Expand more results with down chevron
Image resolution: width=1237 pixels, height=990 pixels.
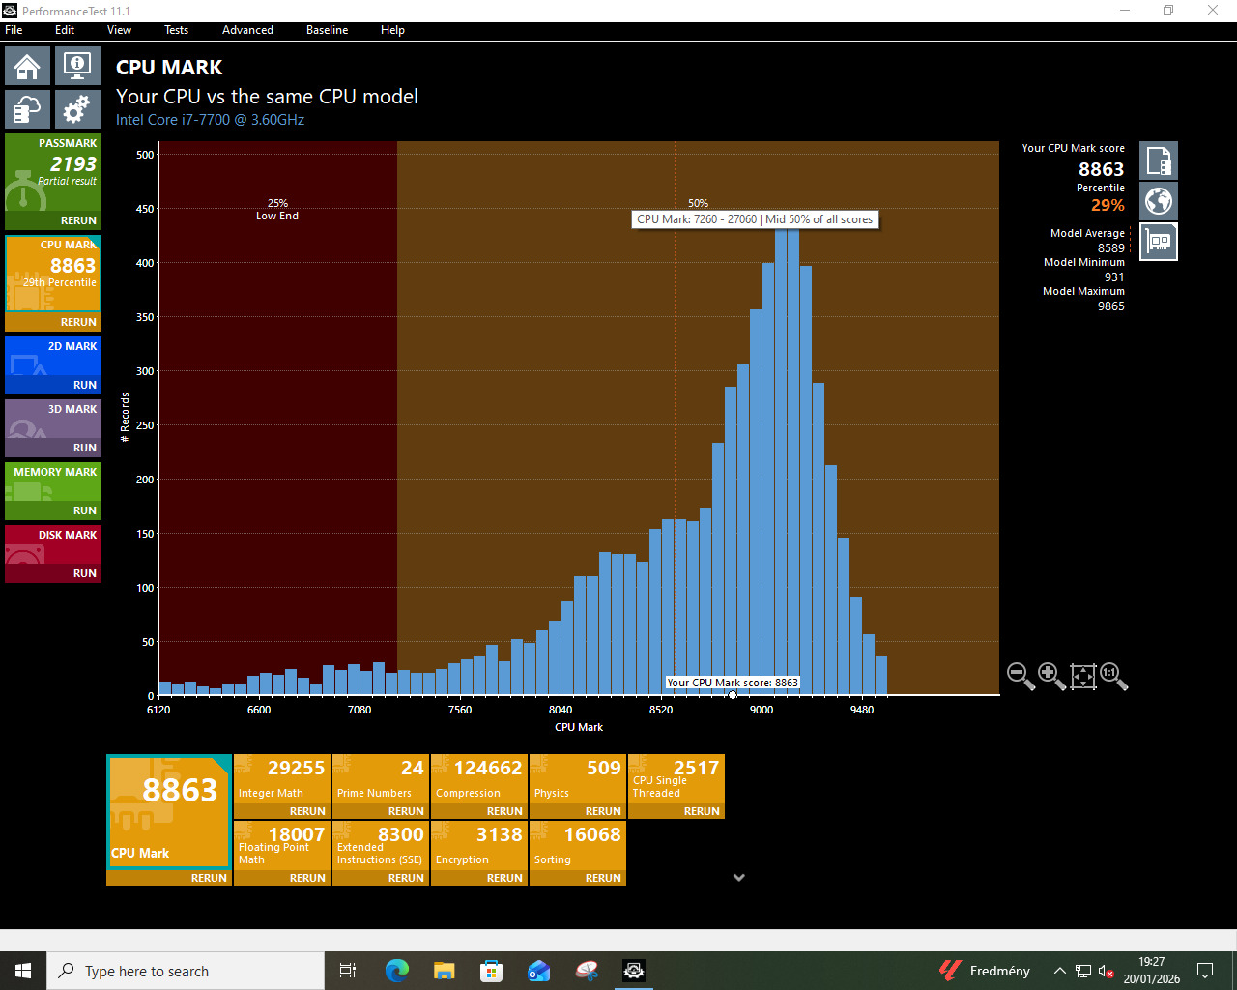[739, 878]
